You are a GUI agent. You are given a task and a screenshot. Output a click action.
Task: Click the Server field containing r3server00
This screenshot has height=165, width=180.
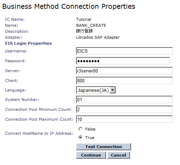click(124, 71)
